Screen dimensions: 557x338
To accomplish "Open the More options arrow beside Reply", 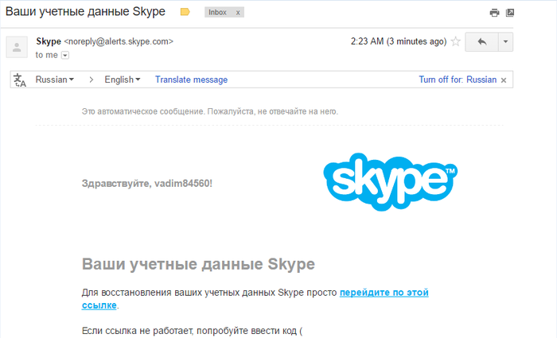I will tap(506, 41).
